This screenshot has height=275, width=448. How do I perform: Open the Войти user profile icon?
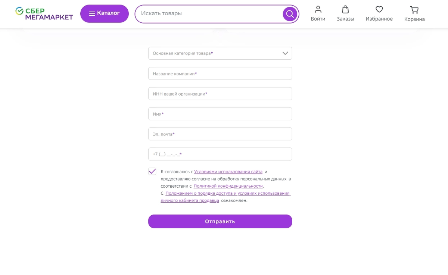[318, 9]
